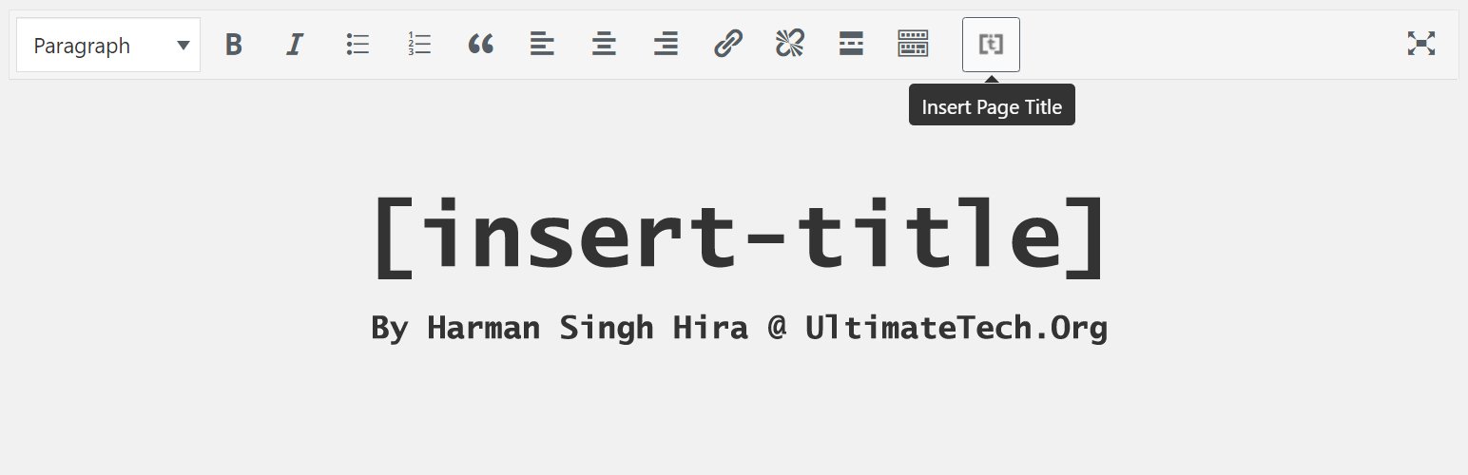Toggle Italic formatting
Viewport: 1468px width, 475px height.
[x=295, y=44]
